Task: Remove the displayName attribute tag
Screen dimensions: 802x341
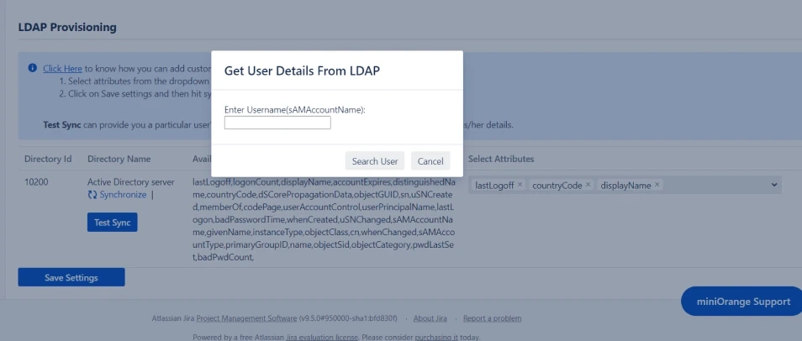Action: [x=657, y=185]
